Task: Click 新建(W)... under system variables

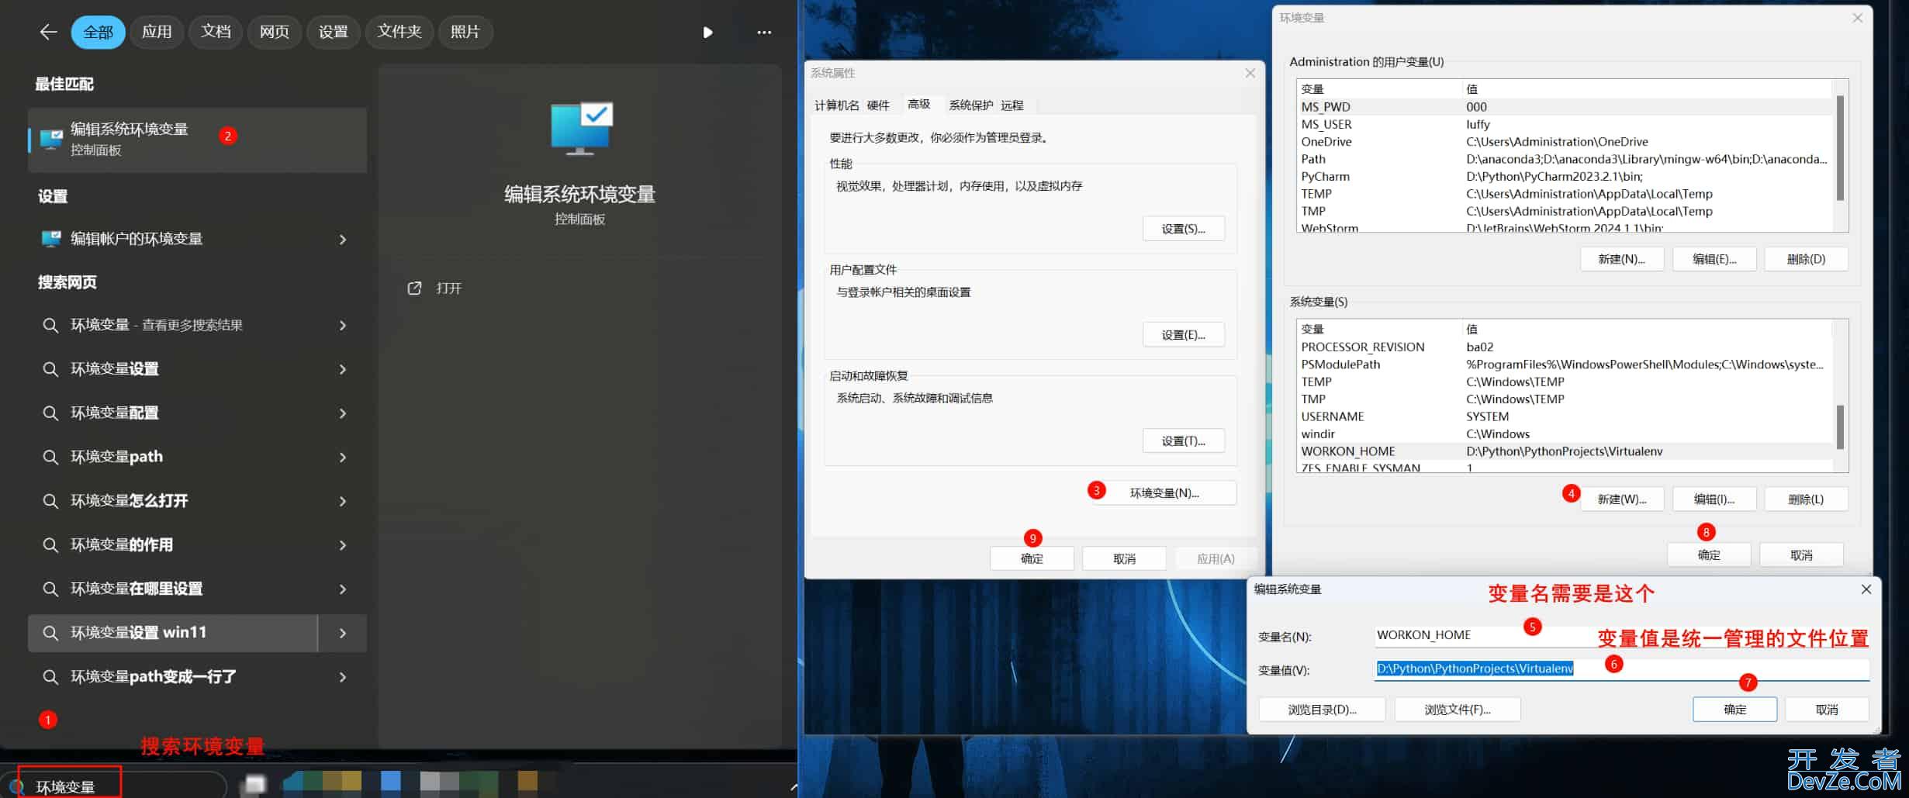Action: [x=1621, y=499]
